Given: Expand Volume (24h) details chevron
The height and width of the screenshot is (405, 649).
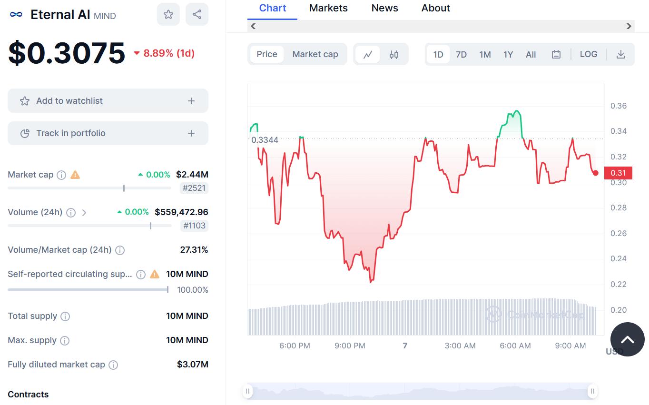Looking at the screenshot, I should [x=84, y=213].
